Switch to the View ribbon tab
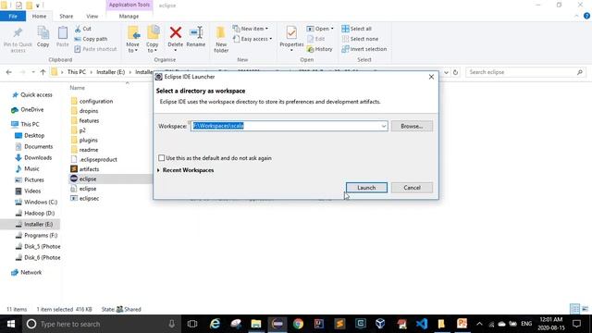This screenshot has height=333, width=592. tap(92, 17)
